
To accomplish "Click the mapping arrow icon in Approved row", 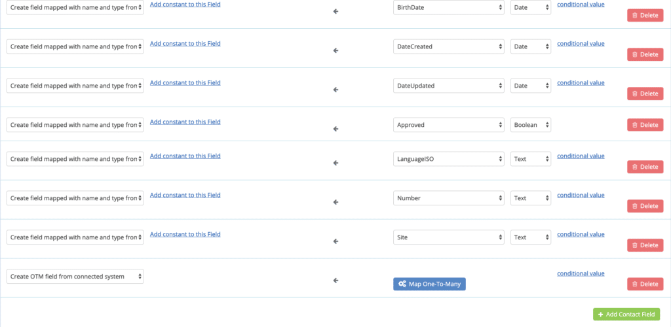I will [x=336, y=129].
